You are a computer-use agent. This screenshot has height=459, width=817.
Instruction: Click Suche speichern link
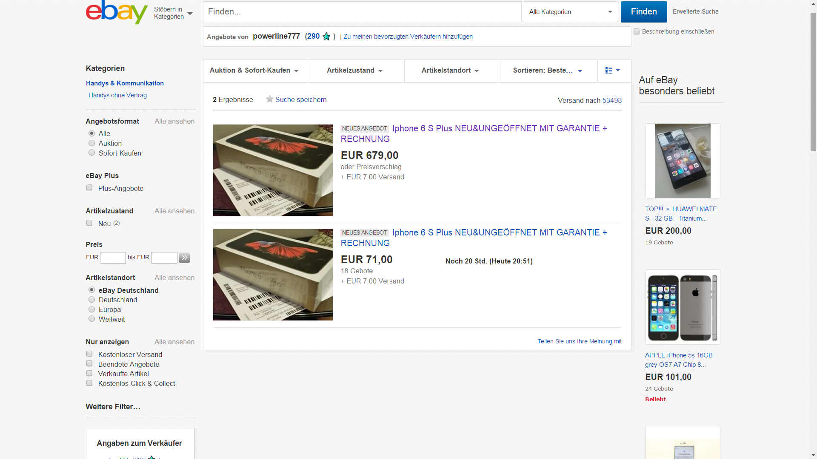coord(301,99)
